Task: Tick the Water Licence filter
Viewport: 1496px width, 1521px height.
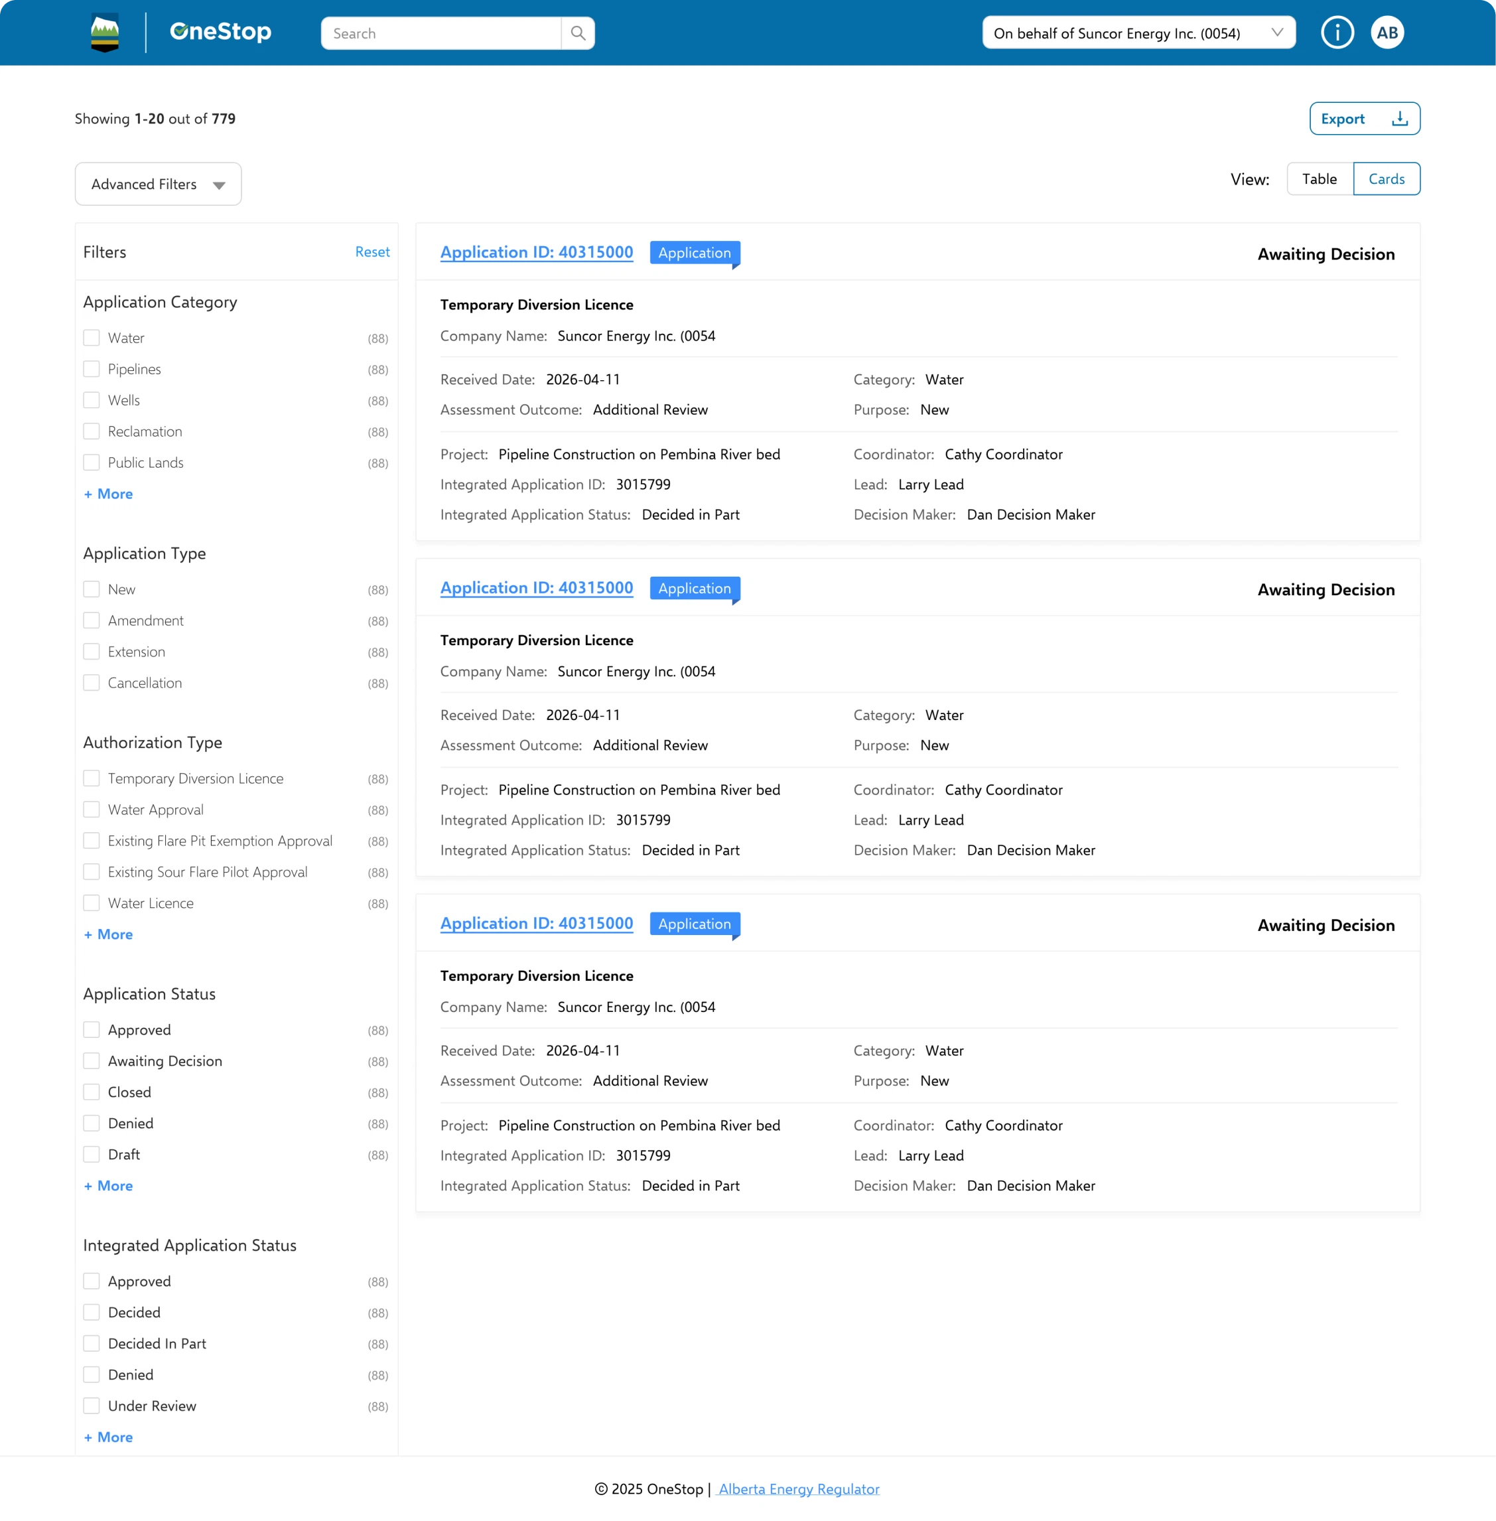Action: (92, 903)
